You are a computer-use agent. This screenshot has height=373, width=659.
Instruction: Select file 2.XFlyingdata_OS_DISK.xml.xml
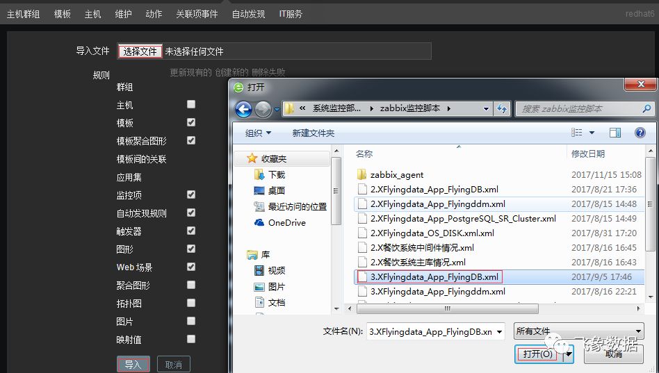pos(425,233)
